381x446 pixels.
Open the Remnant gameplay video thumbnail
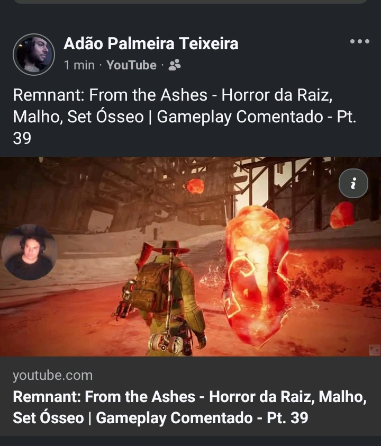click(x=190, y=256)
